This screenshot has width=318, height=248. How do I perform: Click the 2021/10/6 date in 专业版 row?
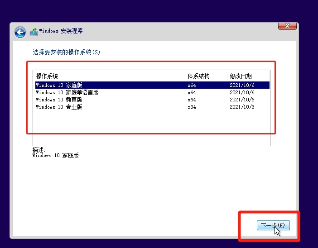pos(242,107)
